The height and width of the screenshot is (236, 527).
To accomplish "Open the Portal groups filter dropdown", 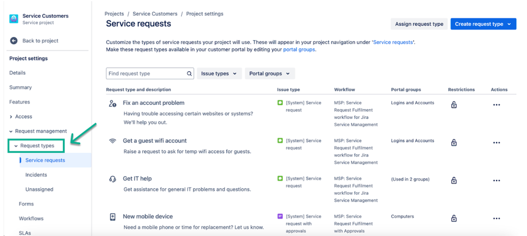I will 270,74.
